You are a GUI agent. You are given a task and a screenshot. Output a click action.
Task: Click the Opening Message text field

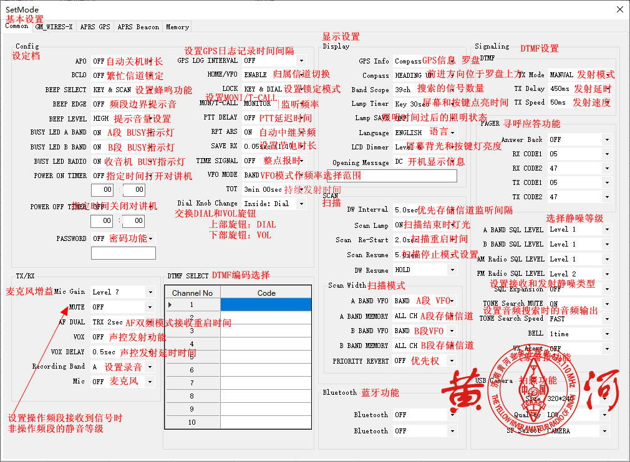[x=392, y=176]
